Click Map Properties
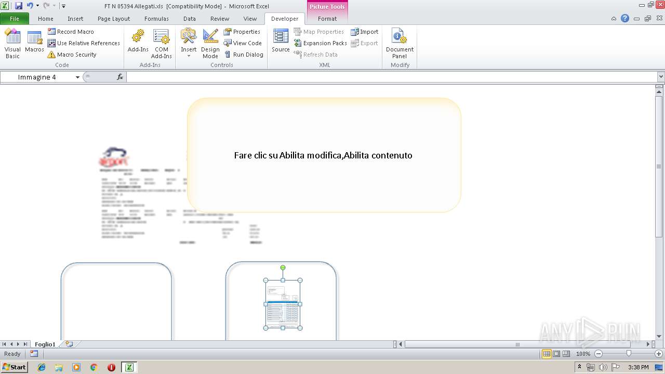The width and height of the screenshot is (665, 374). [x=318, y=32]
